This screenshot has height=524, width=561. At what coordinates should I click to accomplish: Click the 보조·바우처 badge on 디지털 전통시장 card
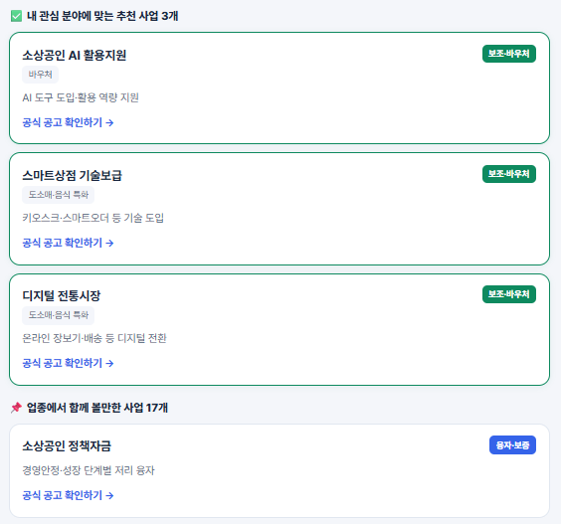click(x=509, y=294)
